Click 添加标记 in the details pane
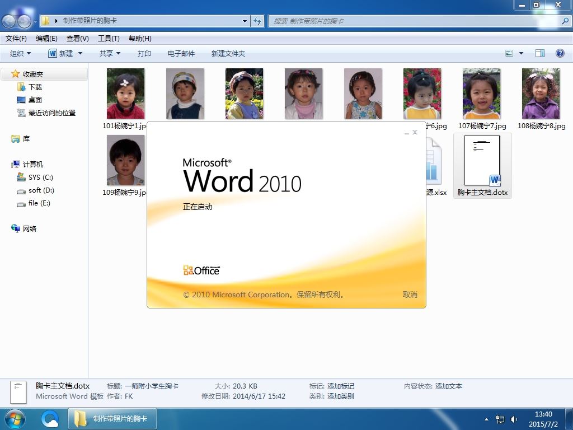 pos(341,386)
